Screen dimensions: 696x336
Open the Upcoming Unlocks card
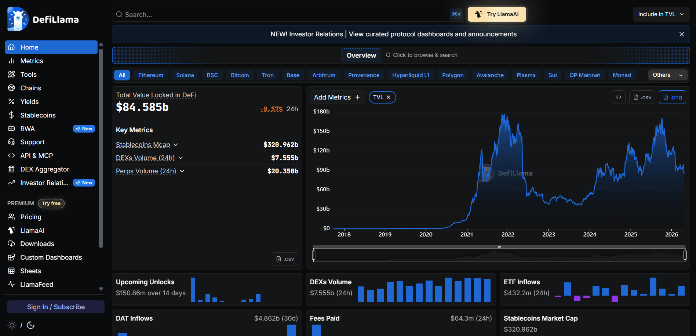coord(207,290)
